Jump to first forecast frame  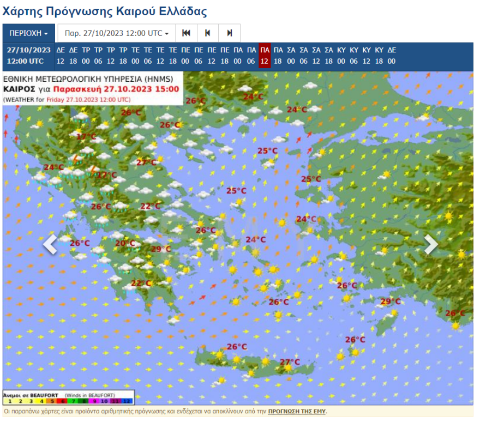(186, 33)
